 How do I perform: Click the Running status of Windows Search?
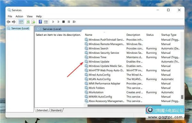click(x=151, y=48)
